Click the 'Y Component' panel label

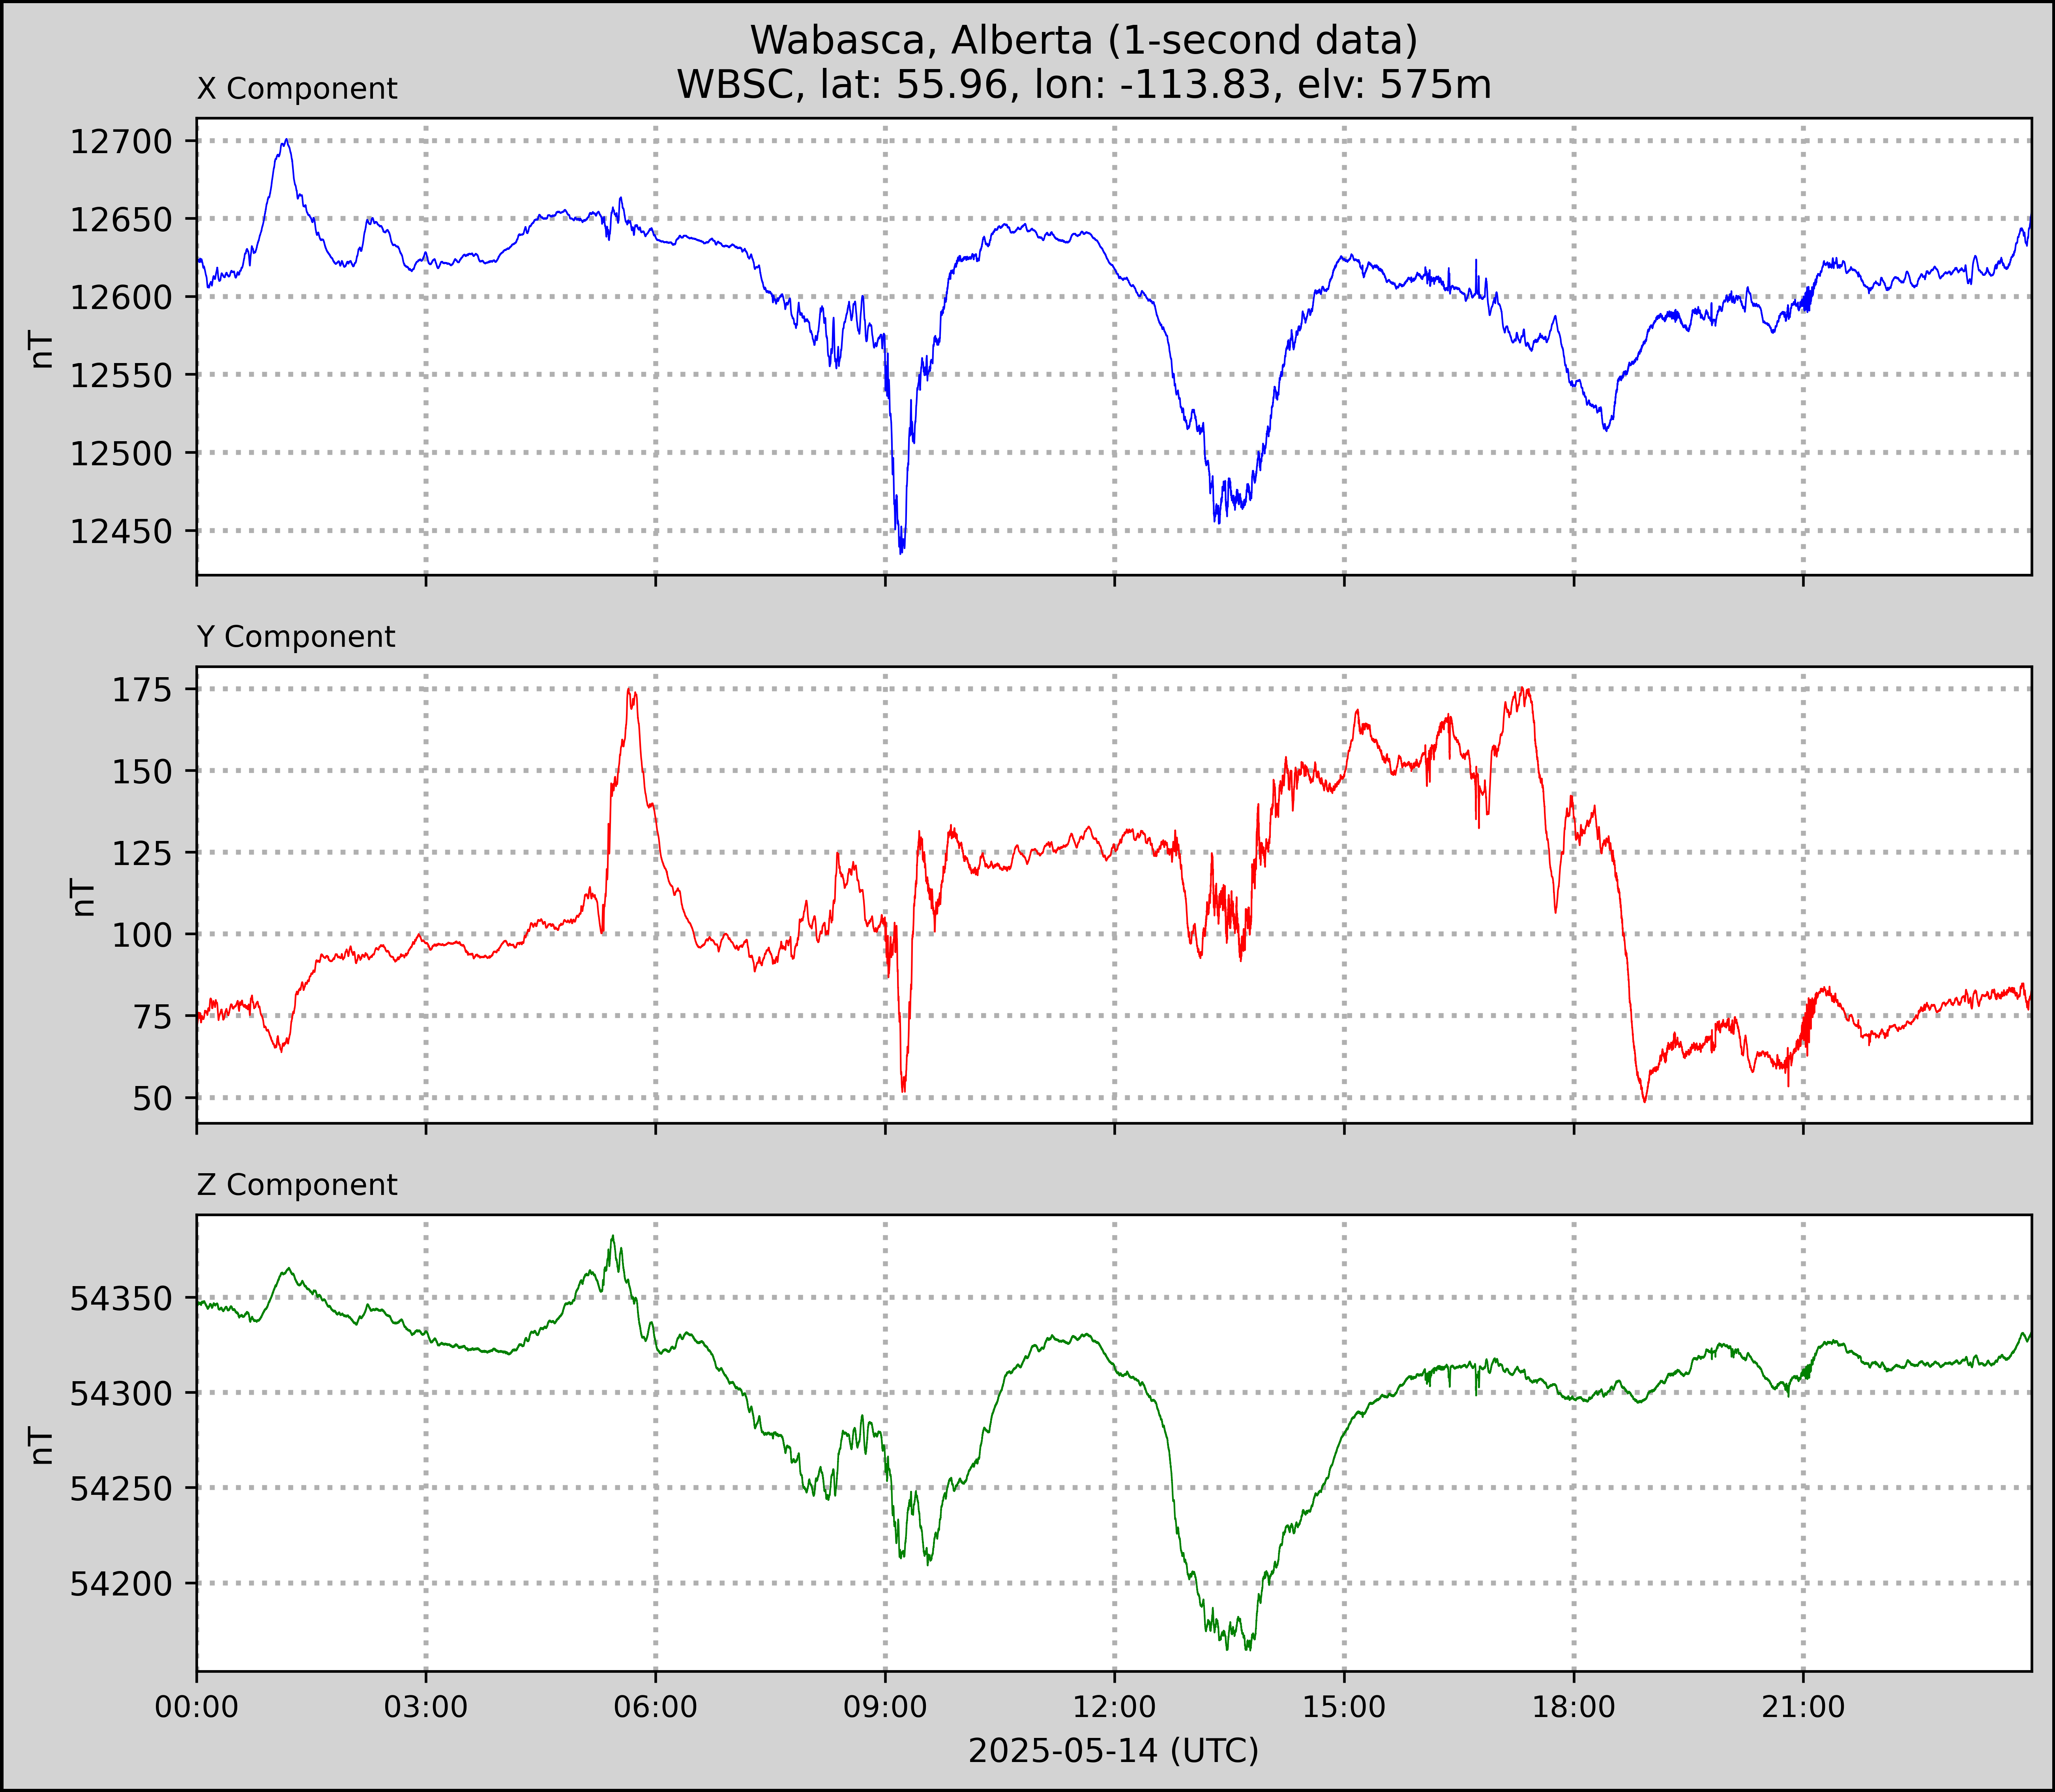pyautogui.click(x=296, y=637)
